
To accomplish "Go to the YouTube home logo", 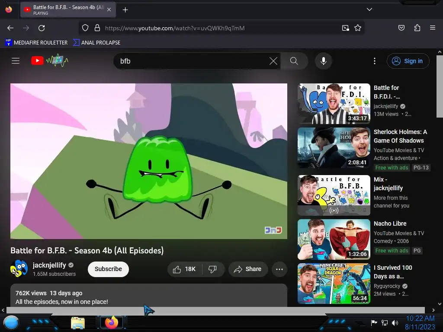I will [50, 61].
